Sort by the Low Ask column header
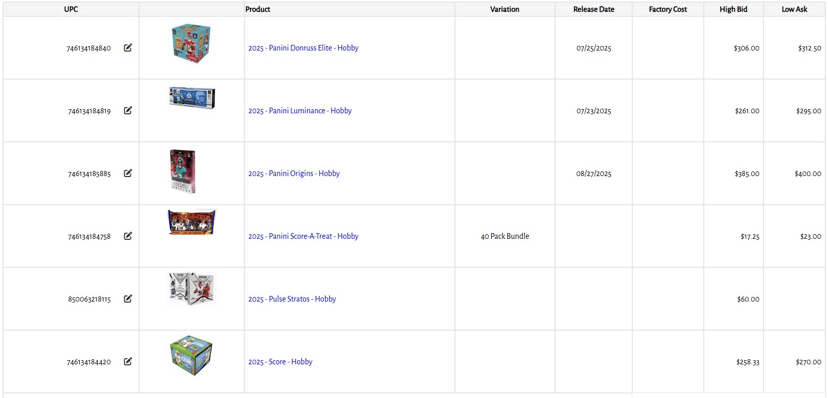 coord(794,9)
